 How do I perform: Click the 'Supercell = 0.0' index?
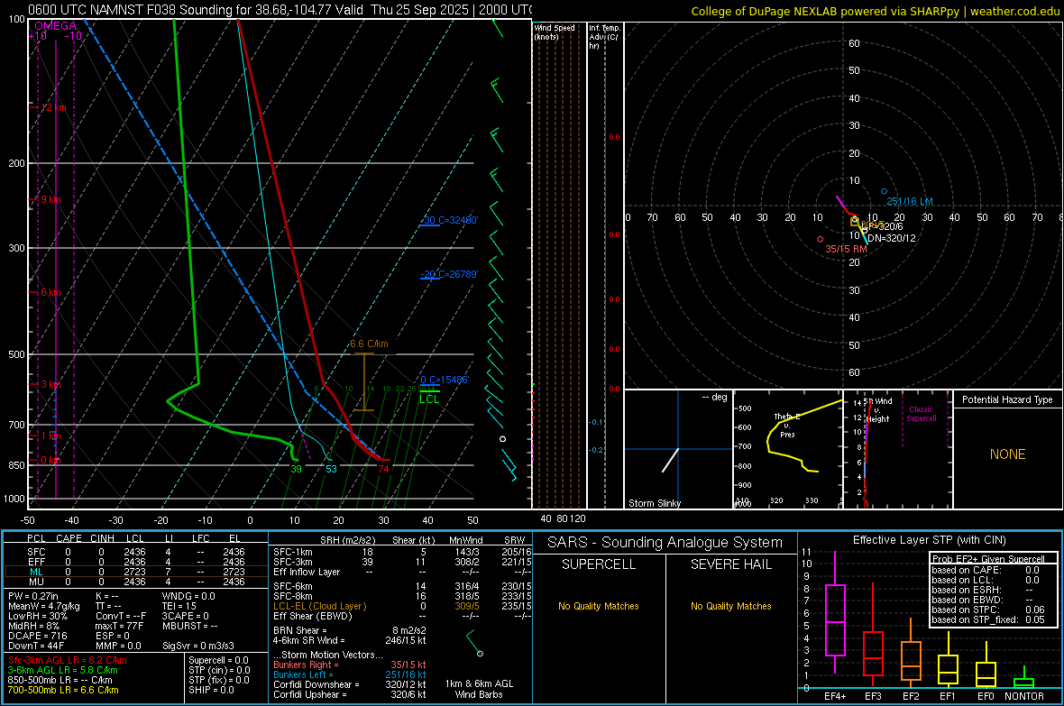pyautogui.click(x=218, y=660)
